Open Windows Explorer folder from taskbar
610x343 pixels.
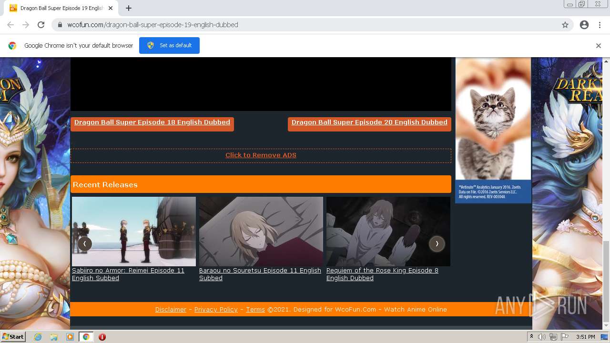(x=54, y=337)
